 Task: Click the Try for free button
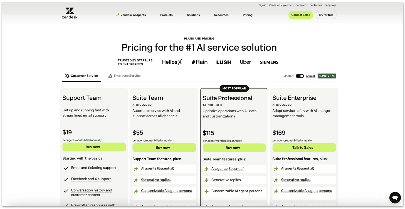(x=326, y=15)
